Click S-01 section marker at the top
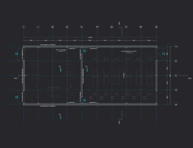The image size is (193, 148). click(119, 23)
